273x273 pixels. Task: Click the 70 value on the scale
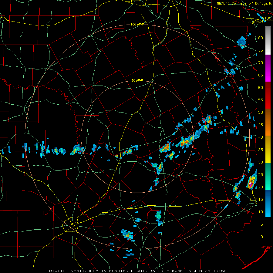point(261,63)
